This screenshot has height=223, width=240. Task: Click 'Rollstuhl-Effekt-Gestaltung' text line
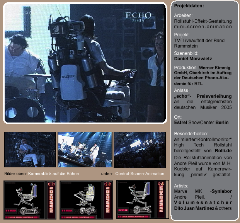(x=203, y=21)
